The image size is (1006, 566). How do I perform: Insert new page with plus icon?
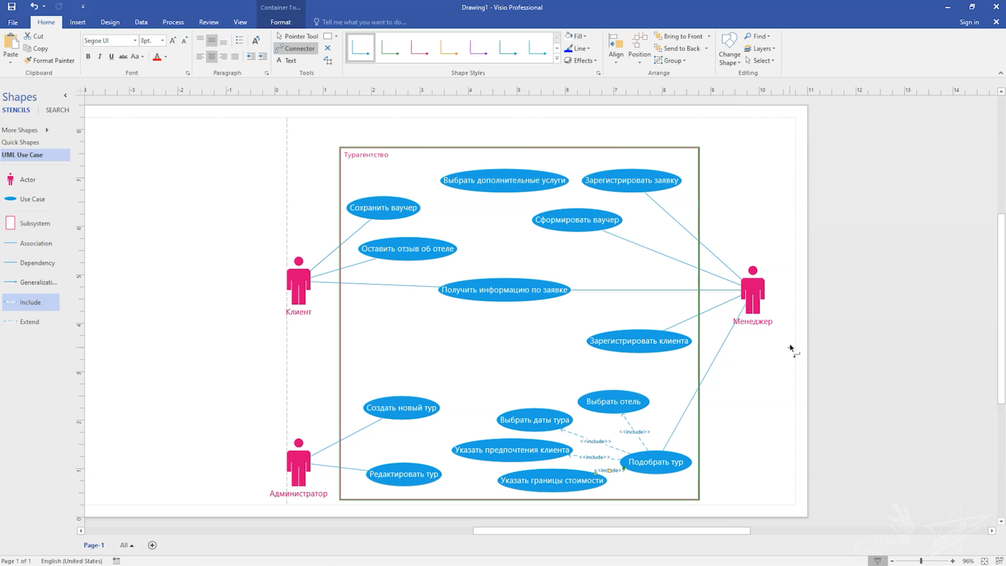pyautogui.click(x=152, y=545)
